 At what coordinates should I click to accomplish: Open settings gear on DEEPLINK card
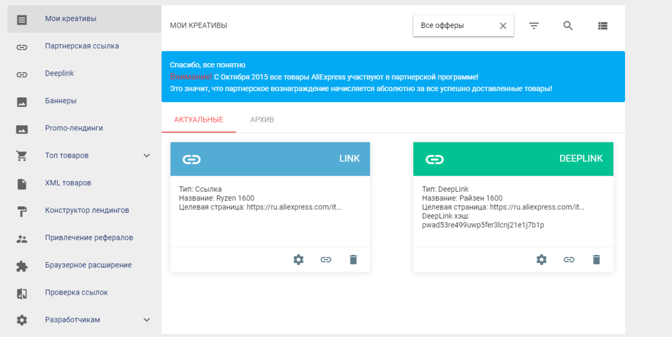click(x=542, y=259)
